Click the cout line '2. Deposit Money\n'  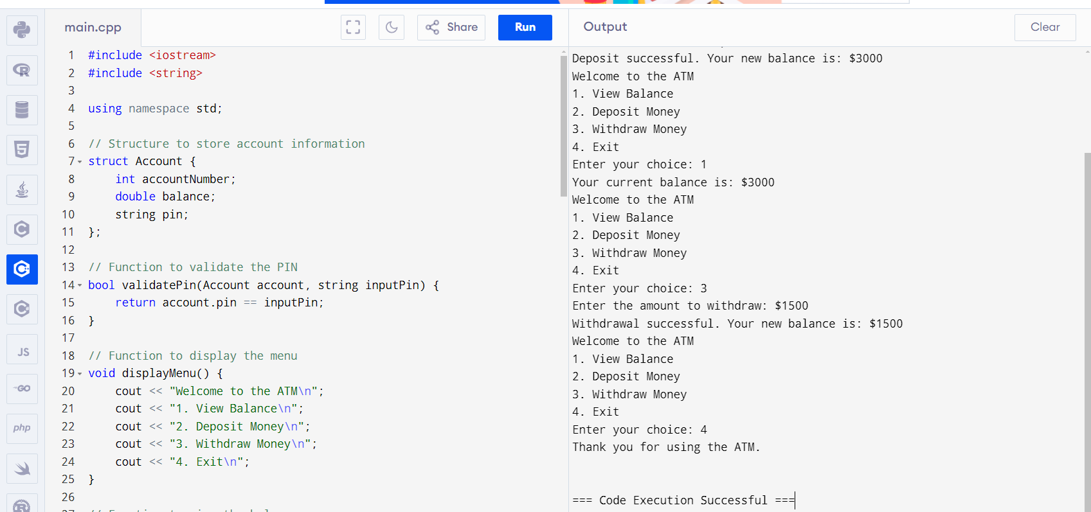(213, 427)
